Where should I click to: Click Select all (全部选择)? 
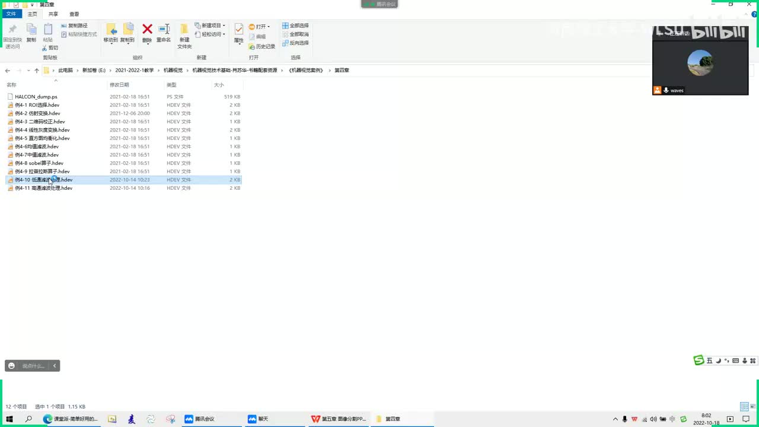(x=295, y=26)
